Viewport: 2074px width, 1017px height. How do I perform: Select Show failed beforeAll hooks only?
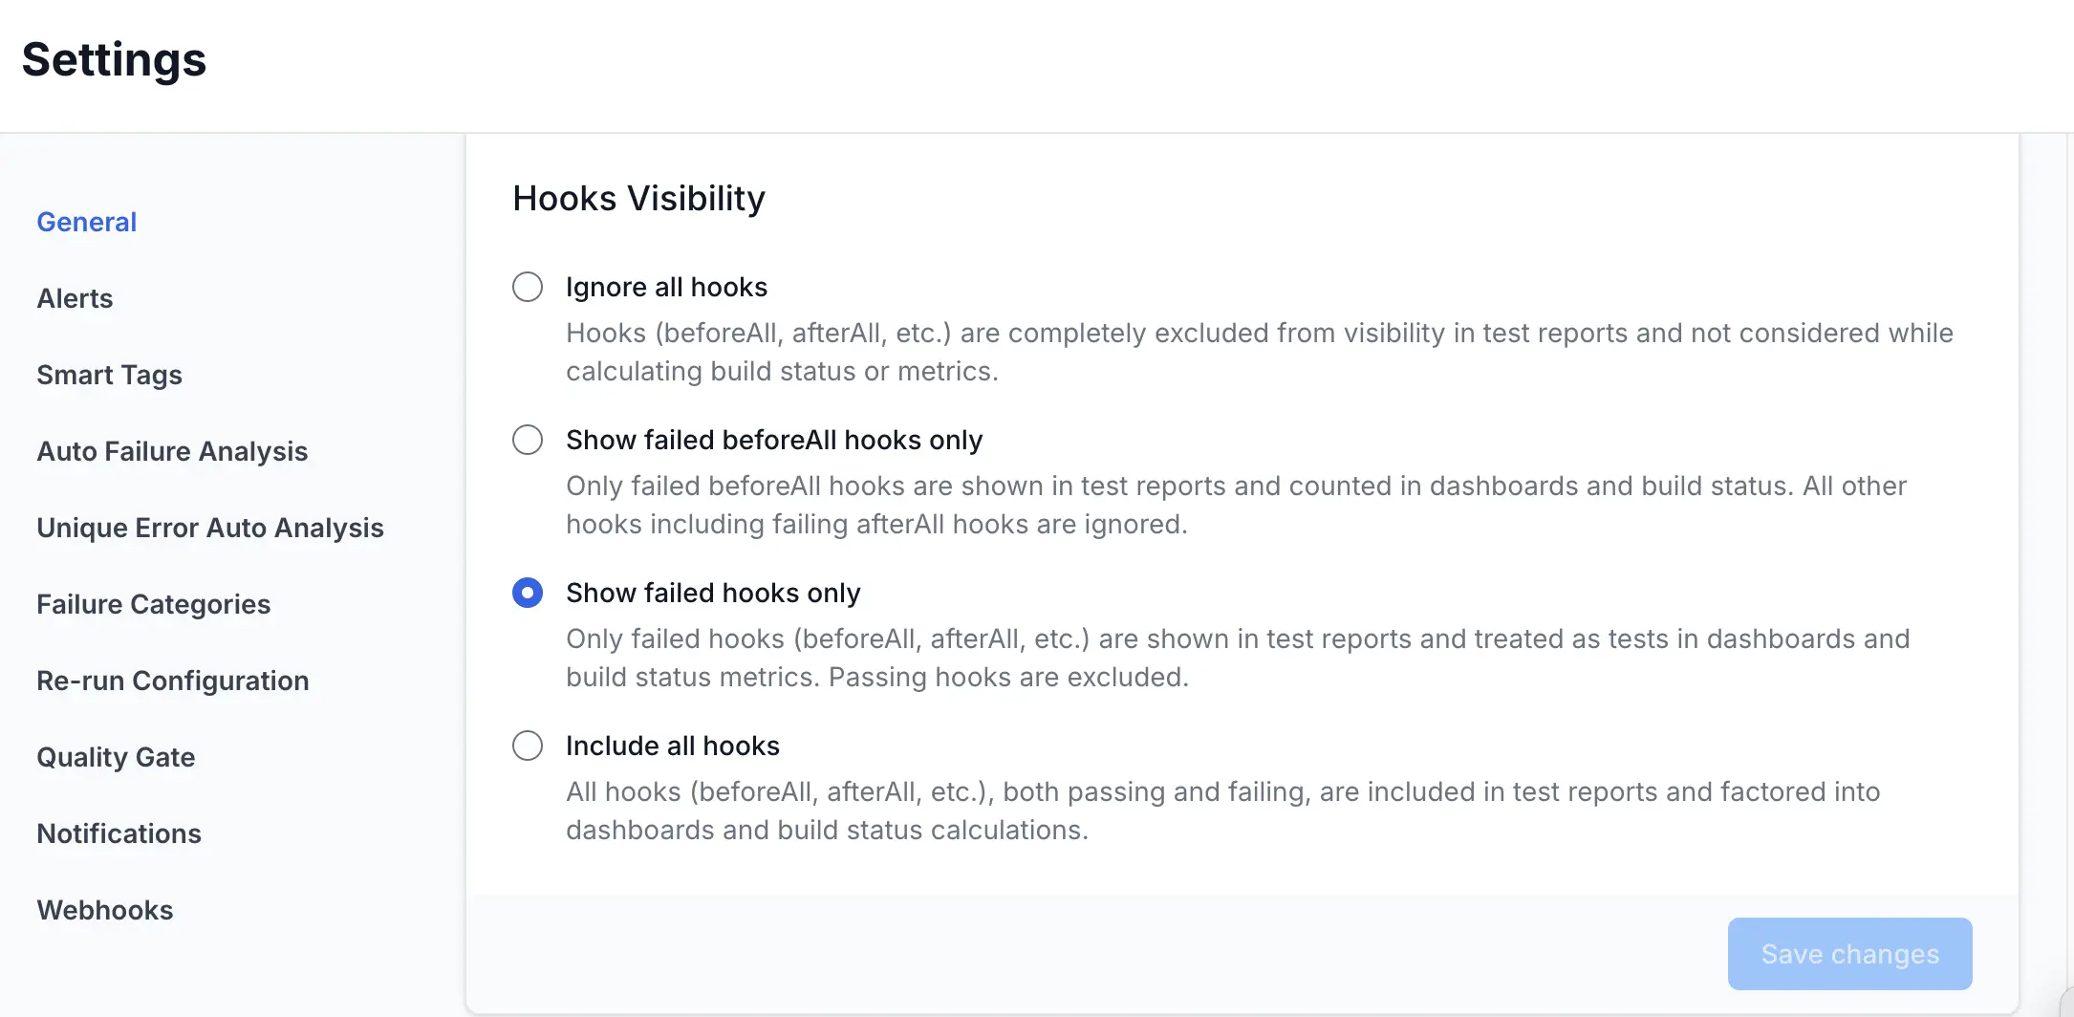[527, 439]
